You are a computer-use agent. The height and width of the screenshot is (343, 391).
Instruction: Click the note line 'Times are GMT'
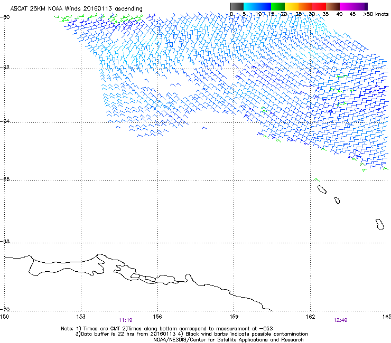coord(102,329)
